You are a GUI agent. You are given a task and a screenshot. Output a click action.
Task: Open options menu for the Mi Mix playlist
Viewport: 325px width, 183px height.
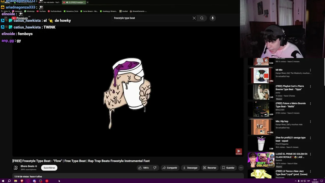pos(310,70)
